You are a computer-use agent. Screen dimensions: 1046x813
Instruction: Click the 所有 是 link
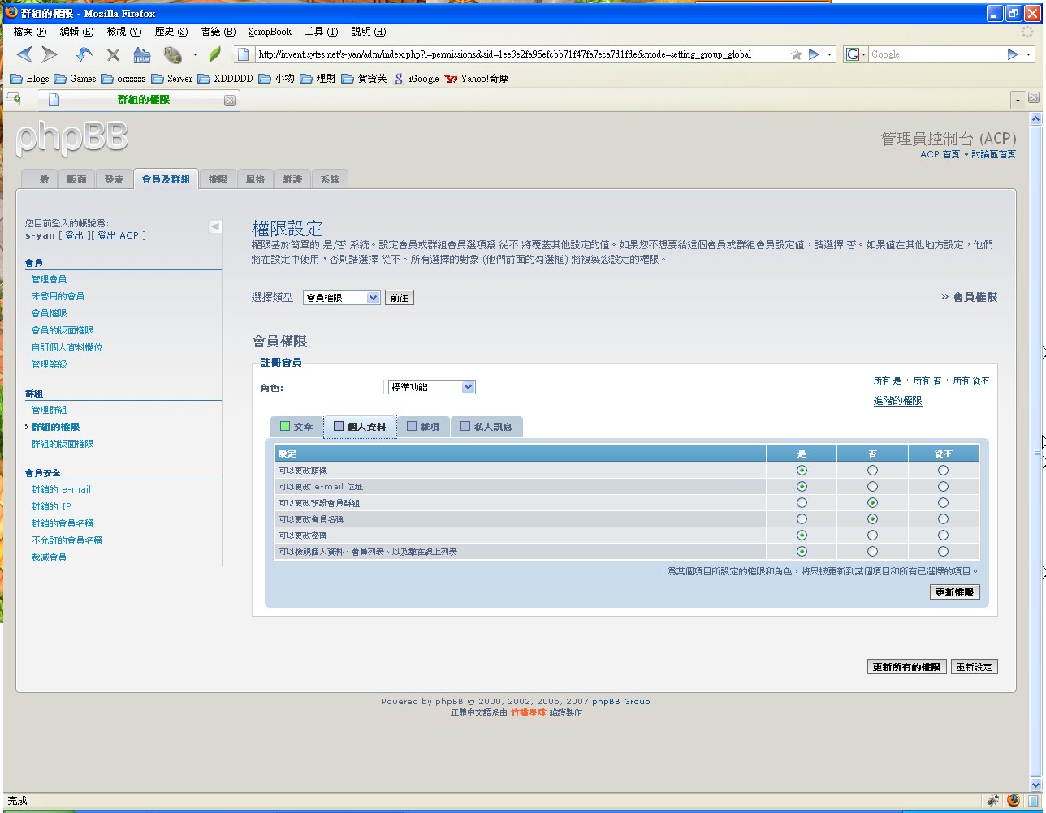887,381
